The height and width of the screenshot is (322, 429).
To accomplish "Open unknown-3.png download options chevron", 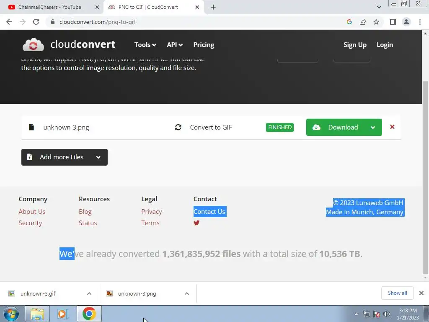I will [186, 293].
